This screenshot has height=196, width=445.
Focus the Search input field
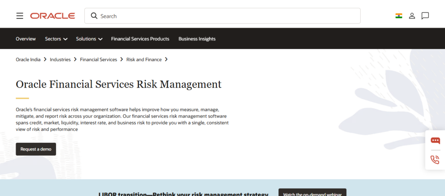point(222,16)
